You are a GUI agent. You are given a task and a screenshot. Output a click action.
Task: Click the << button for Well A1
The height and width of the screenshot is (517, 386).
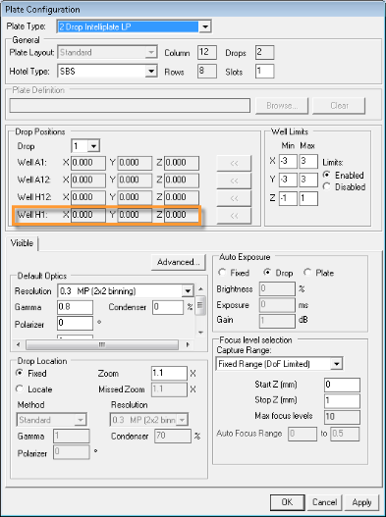(234, 163)
